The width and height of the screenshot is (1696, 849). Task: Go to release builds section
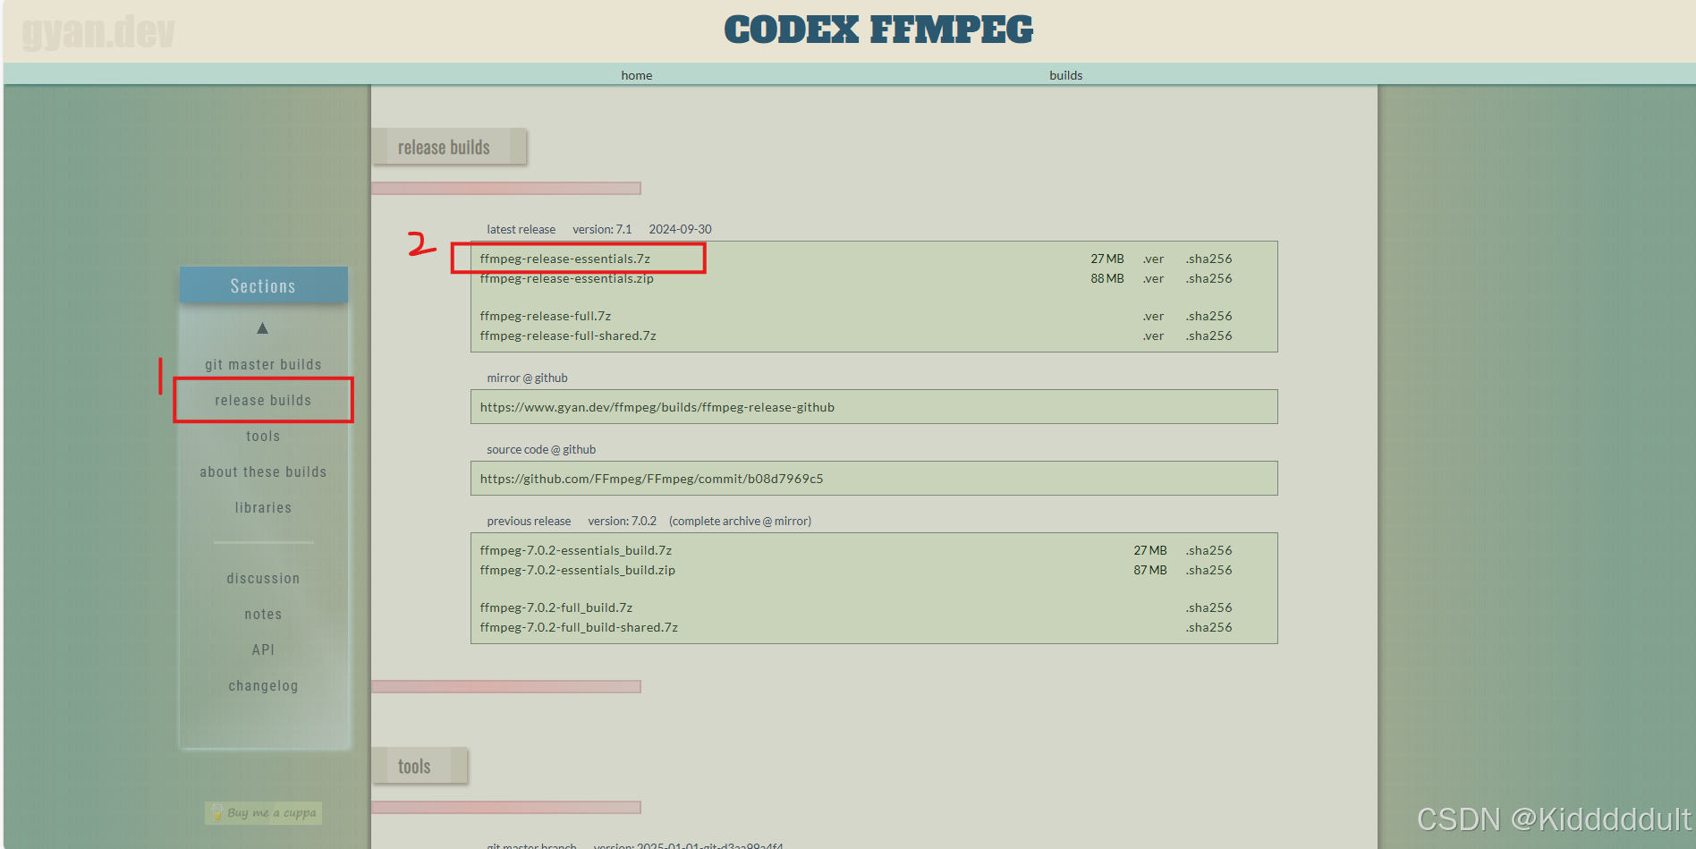click(x=263, y=400)
